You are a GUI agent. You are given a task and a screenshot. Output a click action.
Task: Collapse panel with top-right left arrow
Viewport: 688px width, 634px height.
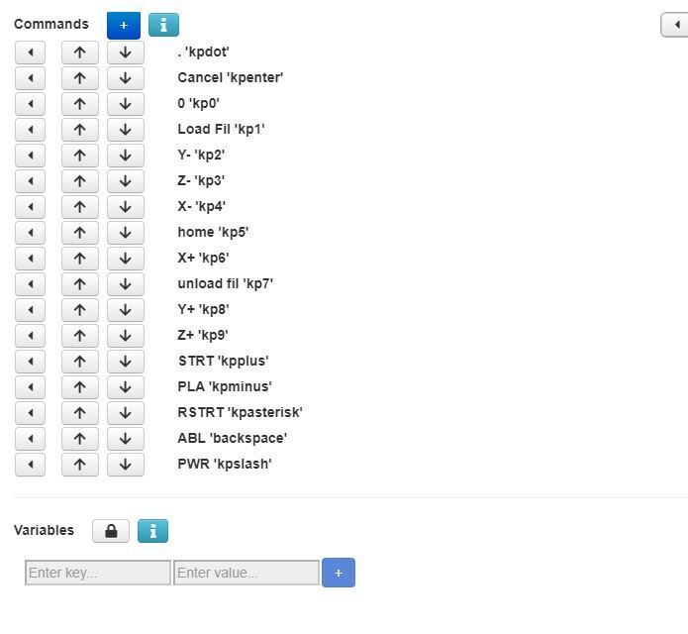point(676,25)
